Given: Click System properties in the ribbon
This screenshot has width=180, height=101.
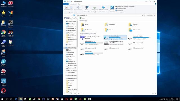Looking at the screenshot, I should 121,9.
